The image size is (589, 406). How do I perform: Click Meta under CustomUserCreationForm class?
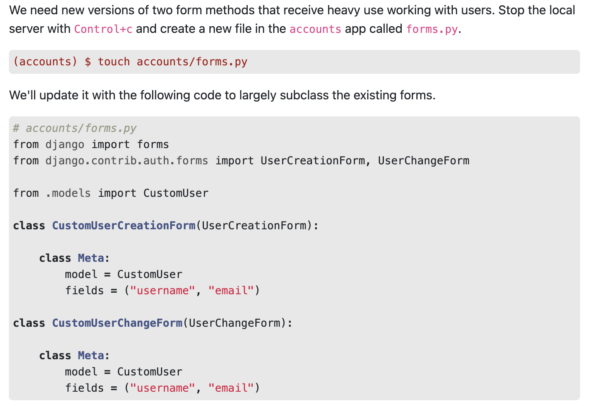coord(91,258)
